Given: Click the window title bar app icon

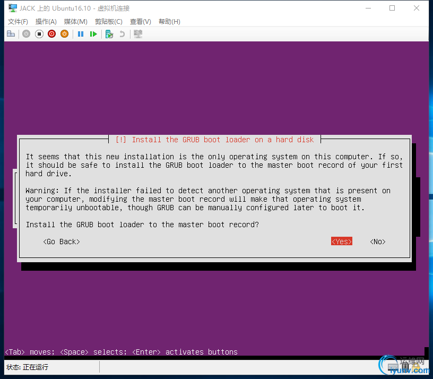Looking at the screenshot, I should coord(12,8).
